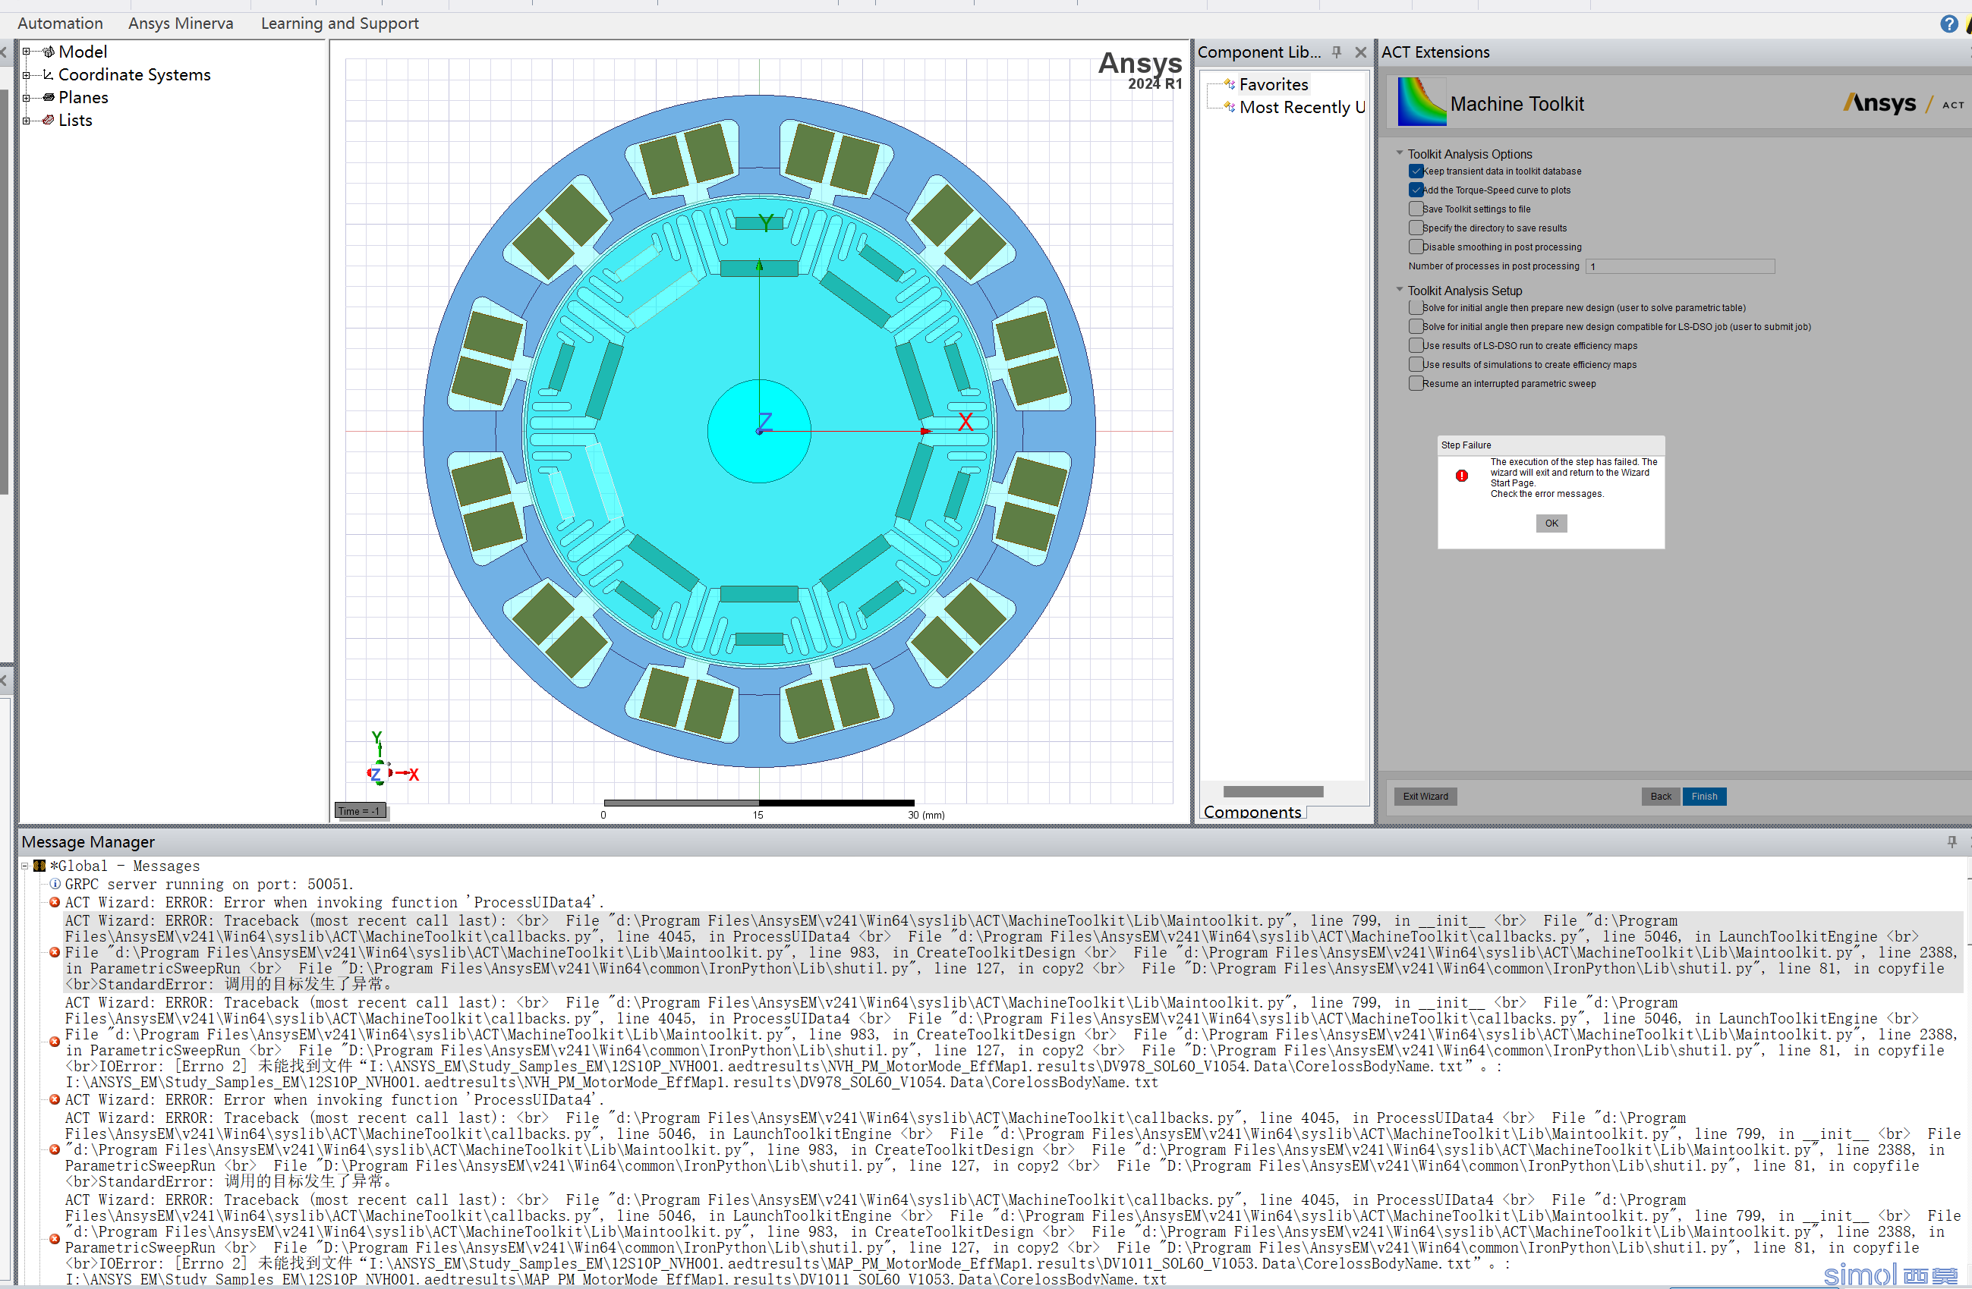Image resolution: width=1972 pixels, height=1289 pixels.
Task: Expand the Model tree node
Action: coord(27,52)
